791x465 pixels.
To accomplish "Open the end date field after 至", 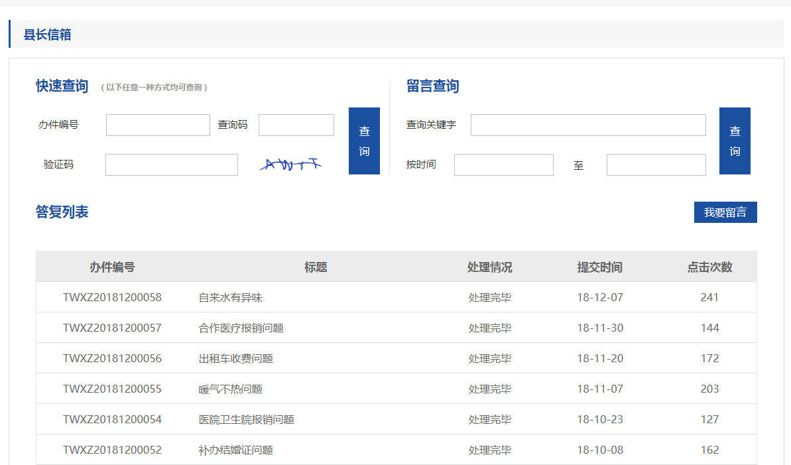I will [x=656, y=165].
